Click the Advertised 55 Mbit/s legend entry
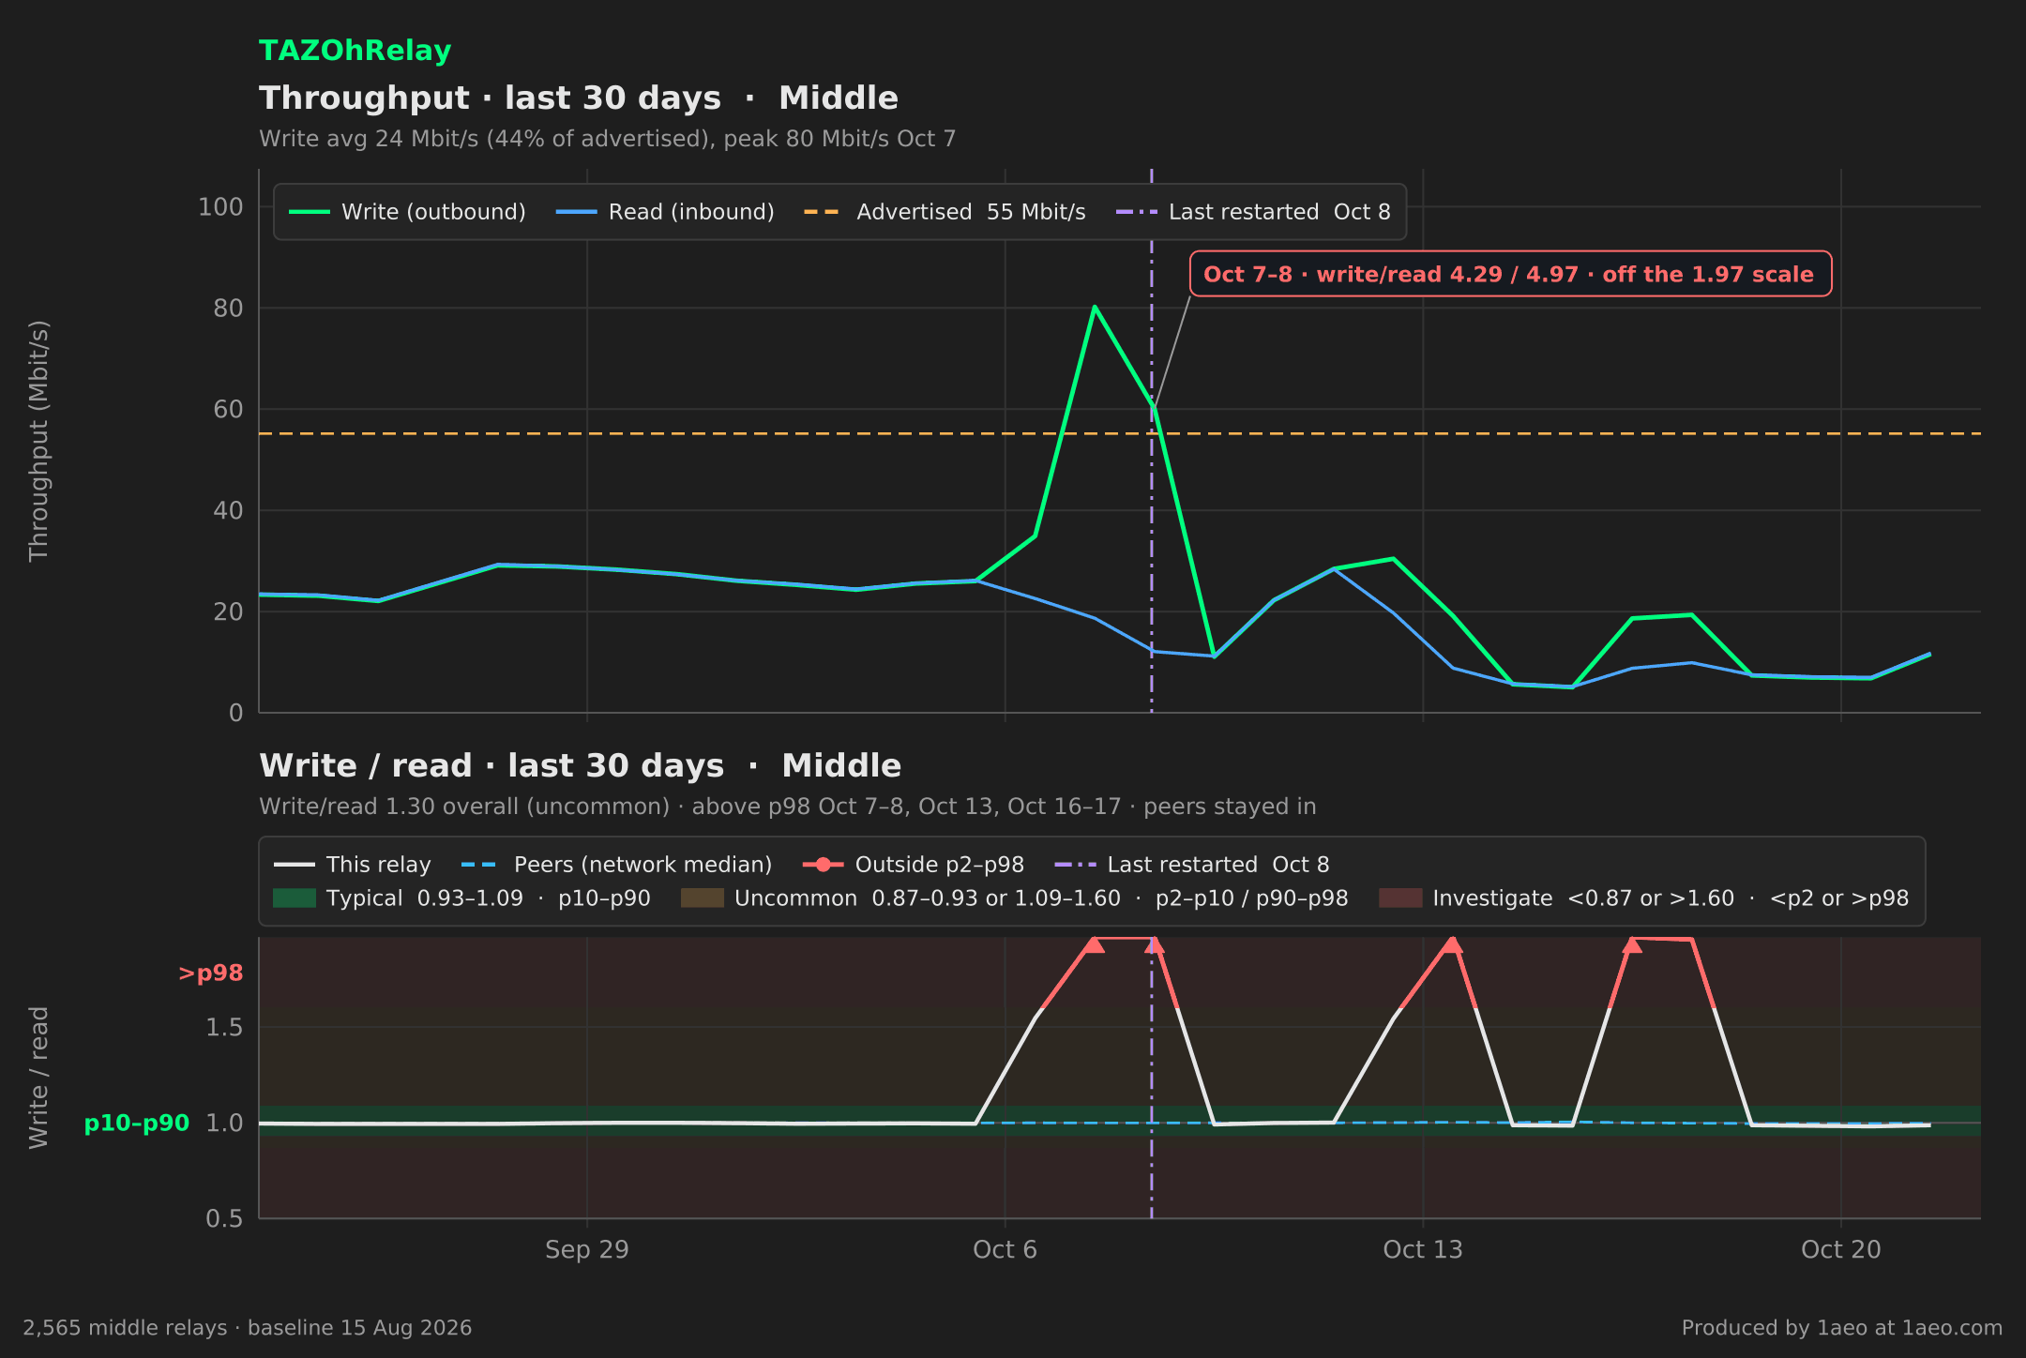 coord(945,212)
